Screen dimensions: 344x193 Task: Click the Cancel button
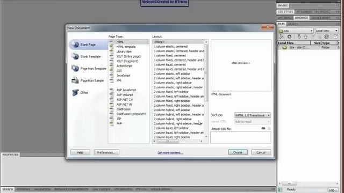tap(261, 152)
